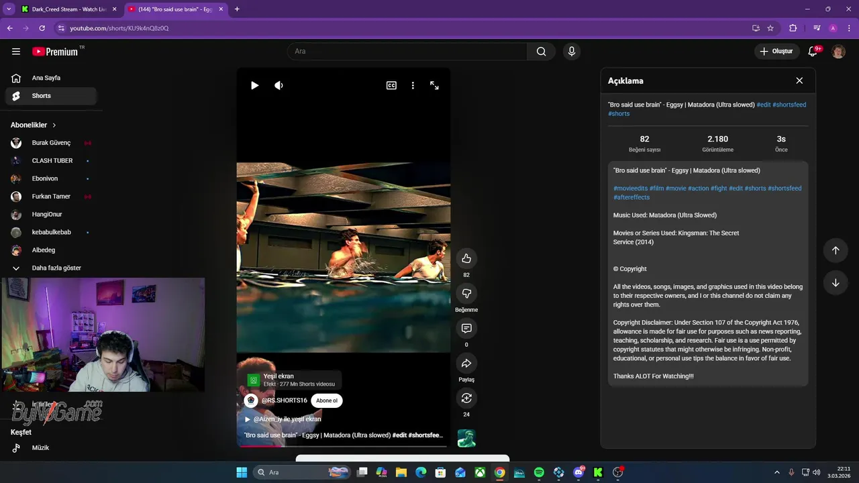This screenshot has width=859, height=483.
Task: Reload the current page
Action: pos(42,28)
